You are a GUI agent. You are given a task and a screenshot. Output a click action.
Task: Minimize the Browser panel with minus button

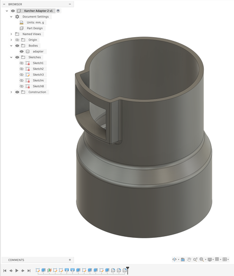point(70,4)
